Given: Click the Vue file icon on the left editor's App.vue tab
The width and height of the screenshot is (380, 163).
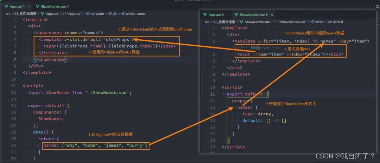Looking at the screenshot, I should (x=6, y=6).
